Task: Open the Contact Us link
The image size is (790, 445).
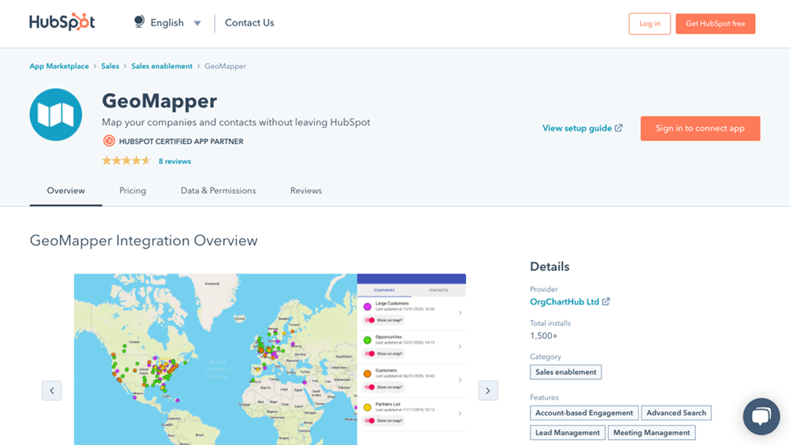Action: [x=249, y=23]
